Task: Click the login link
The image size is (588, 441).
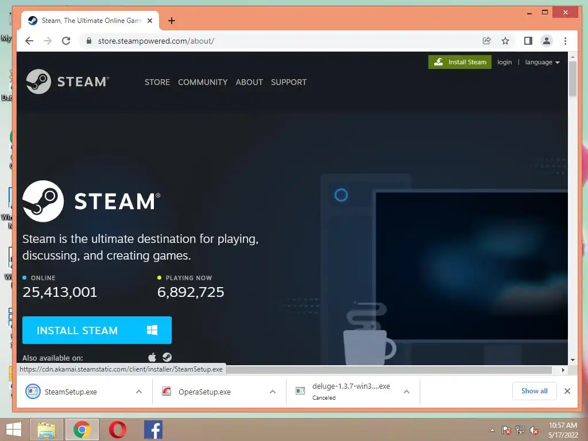Action: click(x=504, y=62)
